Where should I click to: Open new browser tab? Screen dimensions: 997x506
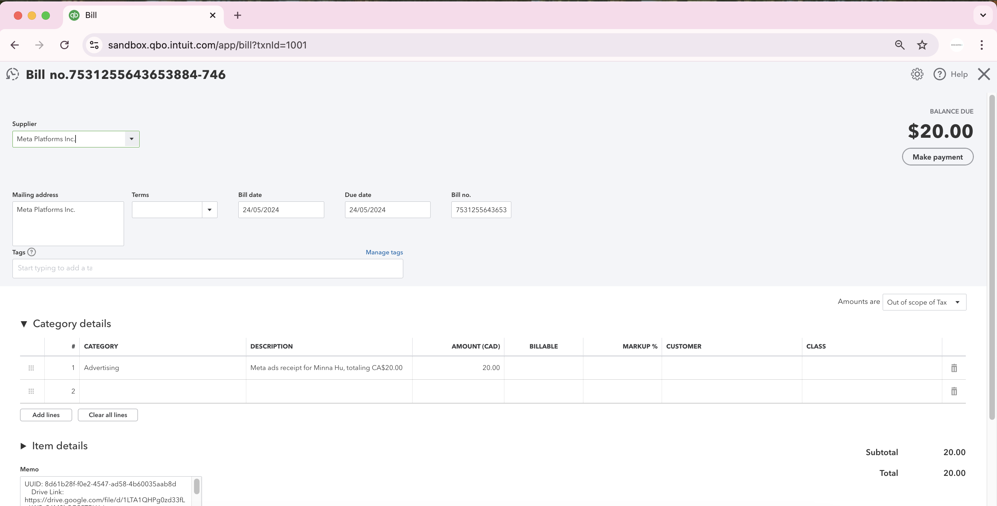[238, 16]
